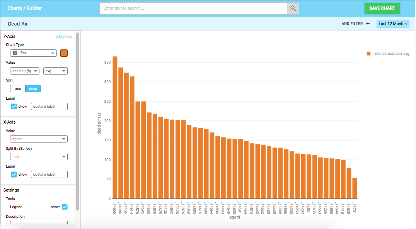Click the plus icon beside ADD FILTER
Image resolution: width=416 pixels, height=229 pixels.
coord(368,24)
